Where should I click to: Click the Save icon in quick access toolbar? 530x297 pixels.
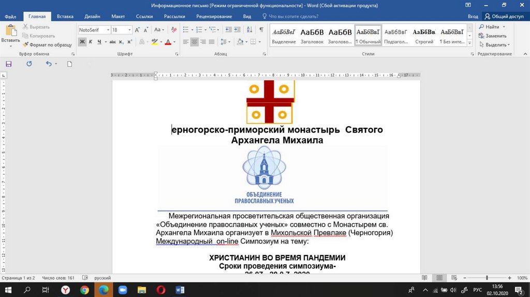point(8,64)
